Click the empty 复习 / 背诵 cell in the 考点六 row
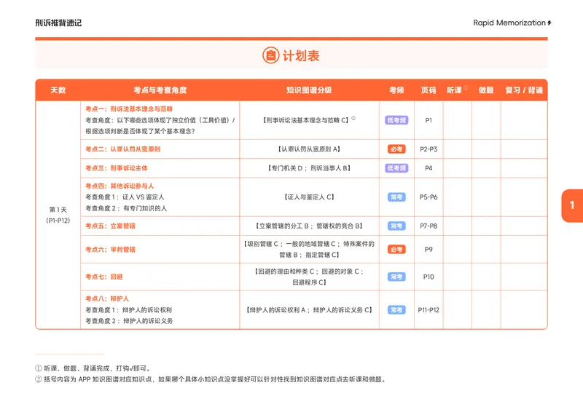583x412 pixels. pyautogui.click(x=524, y=249)
